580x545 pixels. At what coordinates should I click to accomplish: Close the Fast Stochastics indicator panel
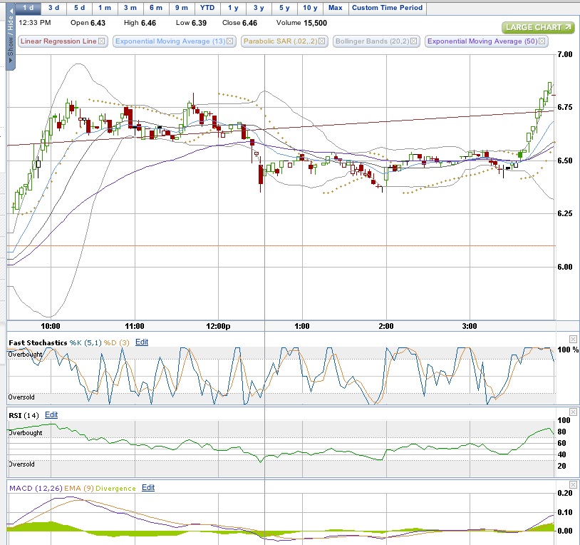(573, 339)
